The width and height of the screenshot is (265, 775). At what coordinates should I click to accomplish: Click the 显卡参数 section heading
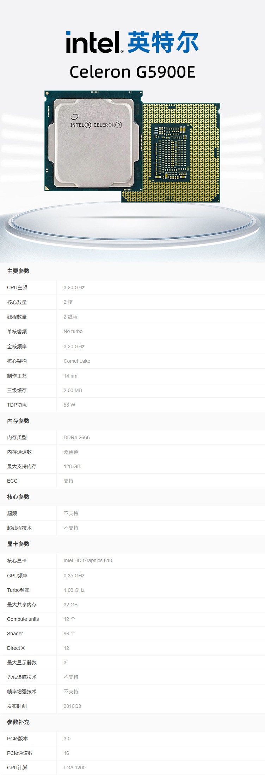[18, 544]
